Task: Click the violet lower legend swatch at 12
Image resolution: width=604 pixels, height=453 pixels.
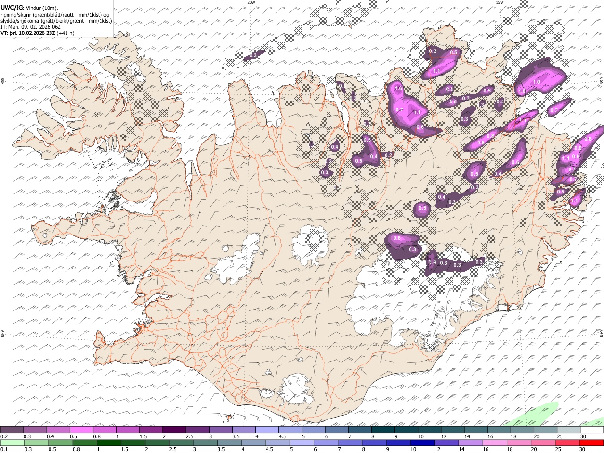Action: tap(446, 443)
